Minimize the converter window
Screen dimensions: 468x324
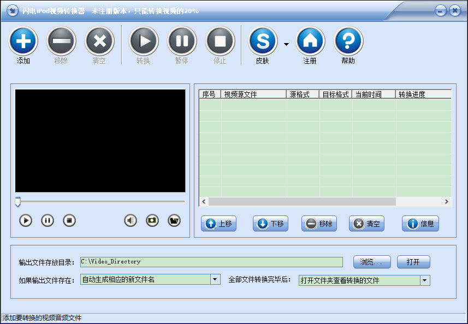(x=441, y=11)
